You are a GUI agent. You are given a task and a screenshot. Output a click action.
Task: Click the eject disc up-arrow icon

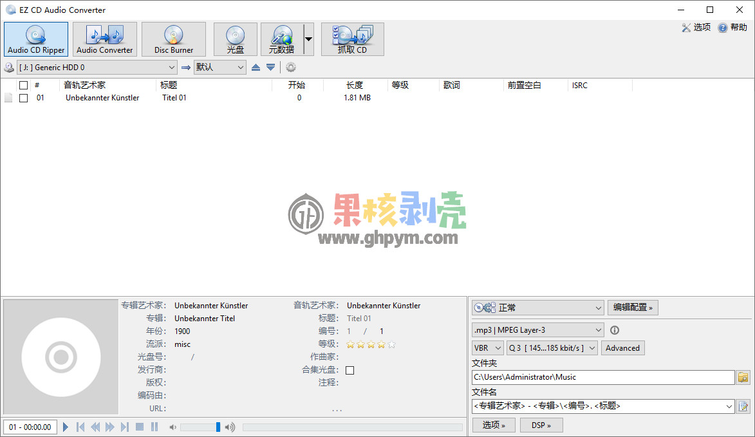coord(256,68)
